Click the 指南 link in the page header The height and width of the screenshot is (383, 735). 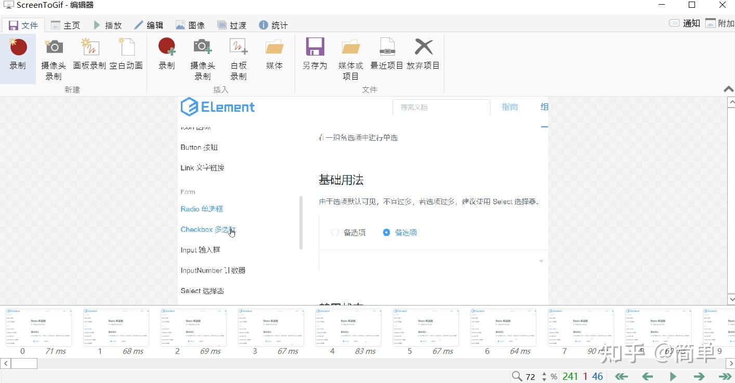pos(510,107)
